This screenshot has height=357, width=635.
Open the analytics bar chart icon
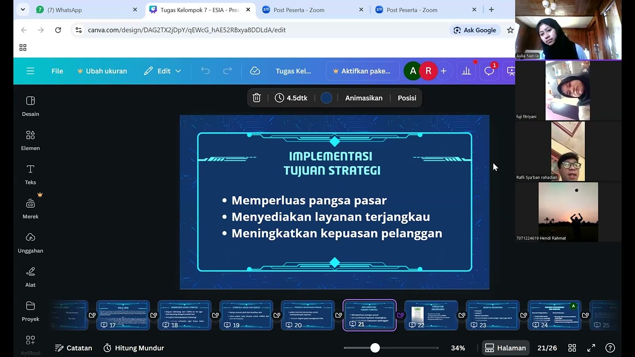coord(466,71)
